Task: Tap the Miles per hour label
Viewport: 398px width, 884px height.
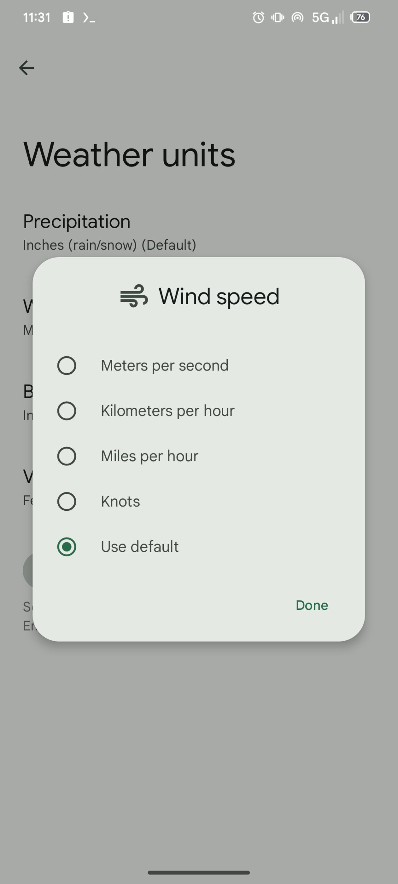Action: coord(150,456)
